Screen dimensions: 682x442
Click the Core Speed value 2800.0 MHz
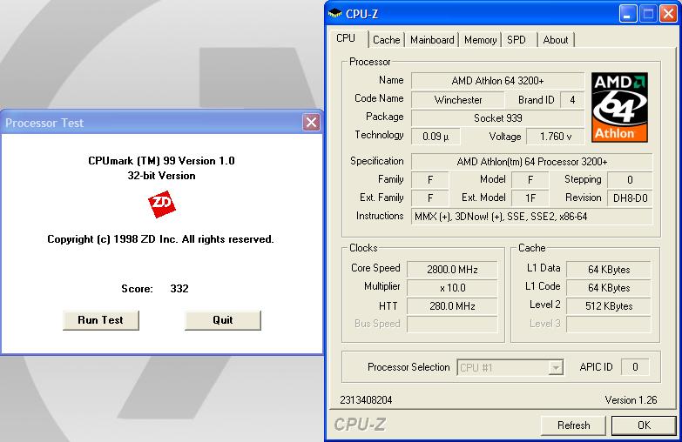coord(452,270)
